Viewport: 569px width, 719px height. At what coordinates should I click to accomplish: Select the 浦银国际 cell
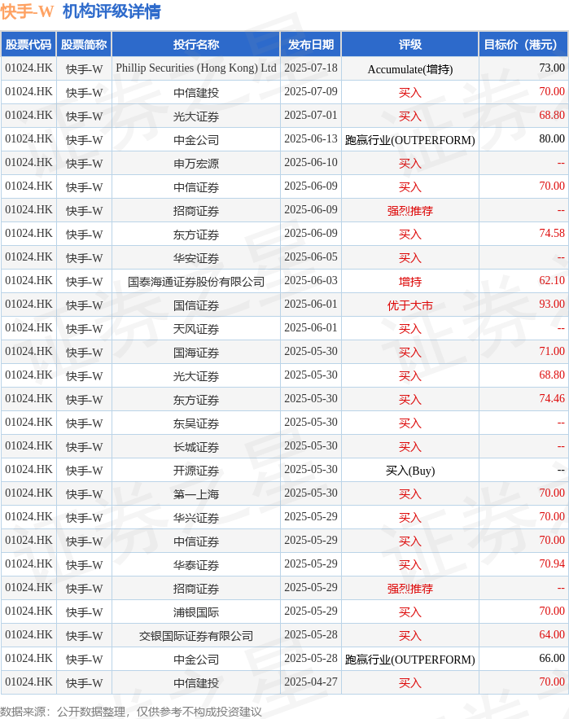coord(196,612)
